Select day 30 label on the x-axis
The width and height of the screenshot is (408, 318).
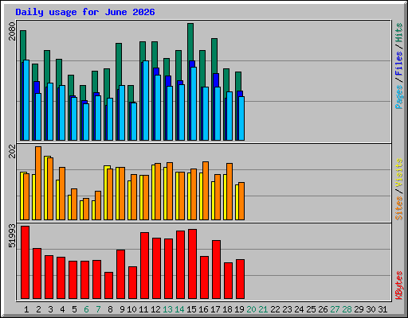click(371, 309)
